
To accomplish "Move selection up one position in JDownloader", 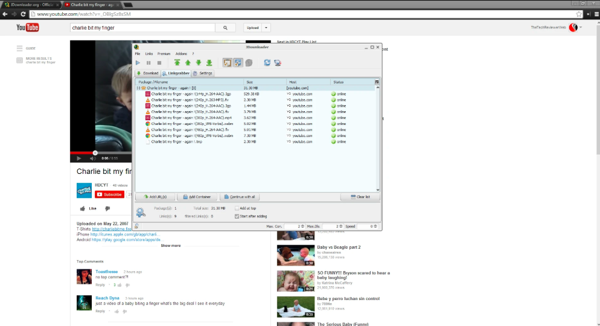I will [188, 63].
